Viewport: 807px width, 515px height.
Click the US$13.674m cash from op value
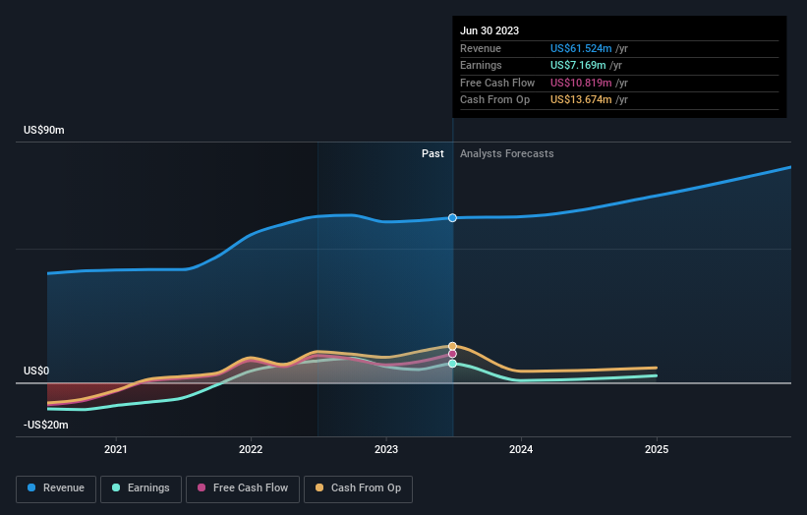coord(581,100)
